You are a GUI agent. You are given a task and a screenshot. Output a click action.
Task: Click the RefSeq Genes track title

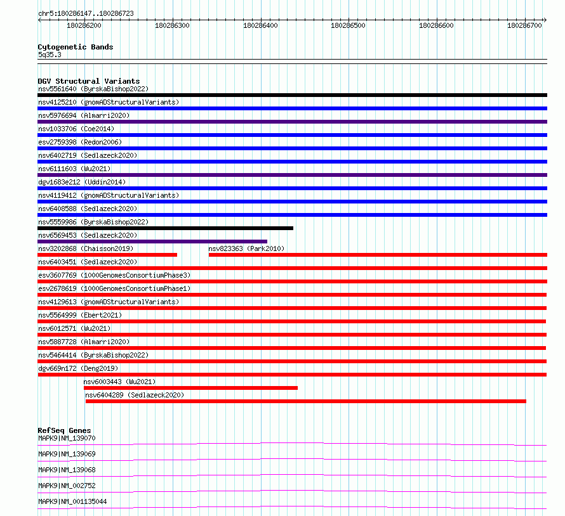[x=64, y=430]
